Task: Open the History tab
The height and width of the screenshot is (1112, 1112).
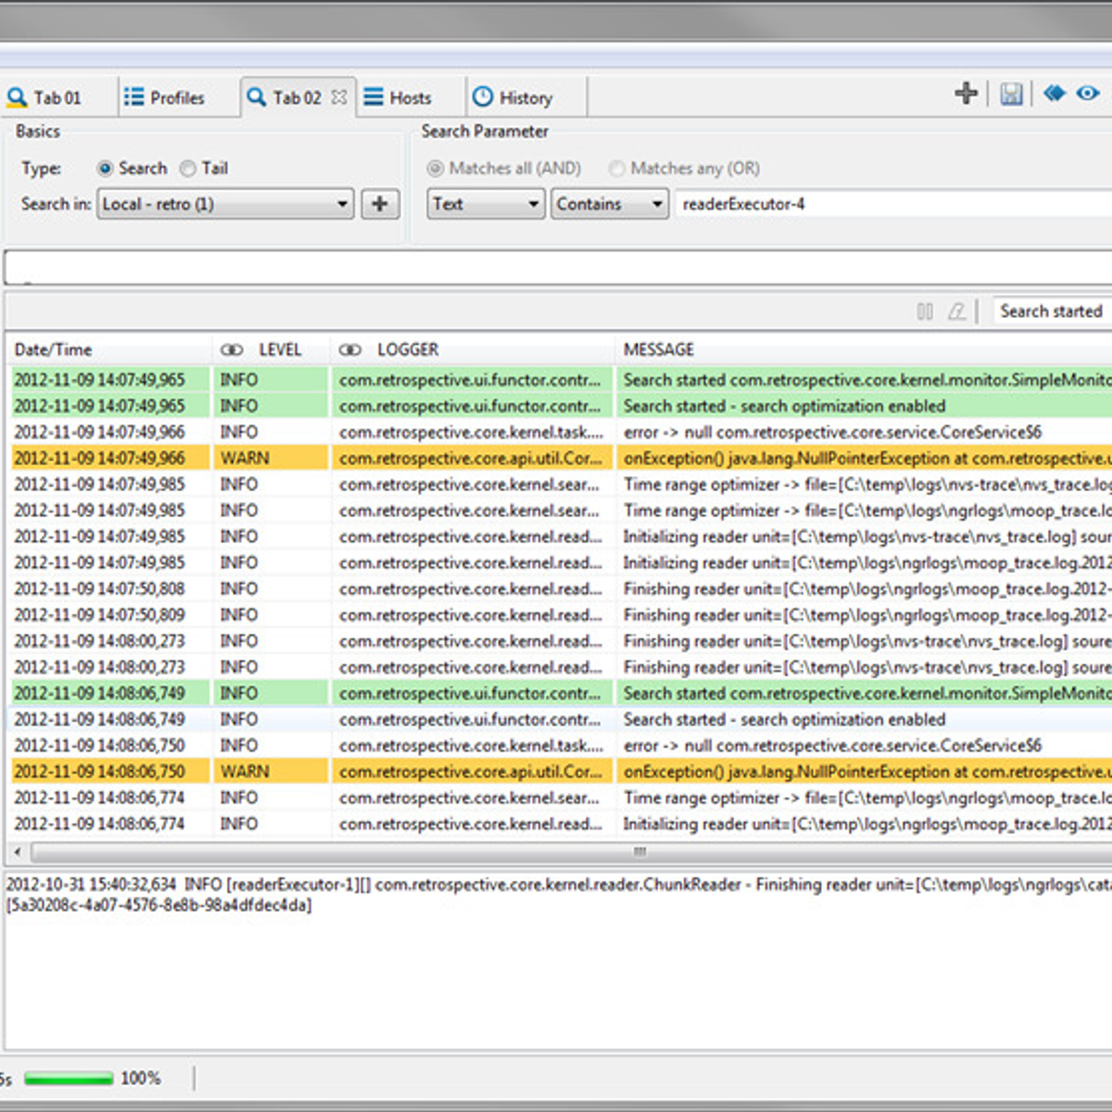Action: click(x=513, y=97)
